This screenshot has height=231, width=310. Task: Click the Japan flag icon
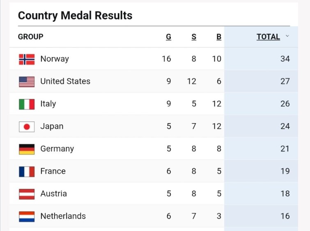[x=27, y=127]
